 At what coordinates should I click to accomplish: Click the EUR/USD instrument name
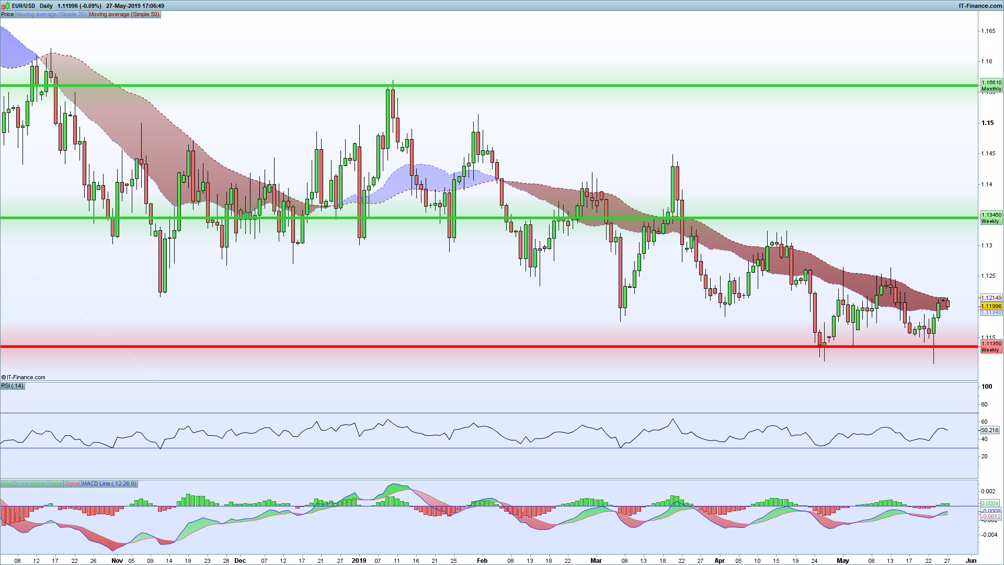tap(24, 6)
